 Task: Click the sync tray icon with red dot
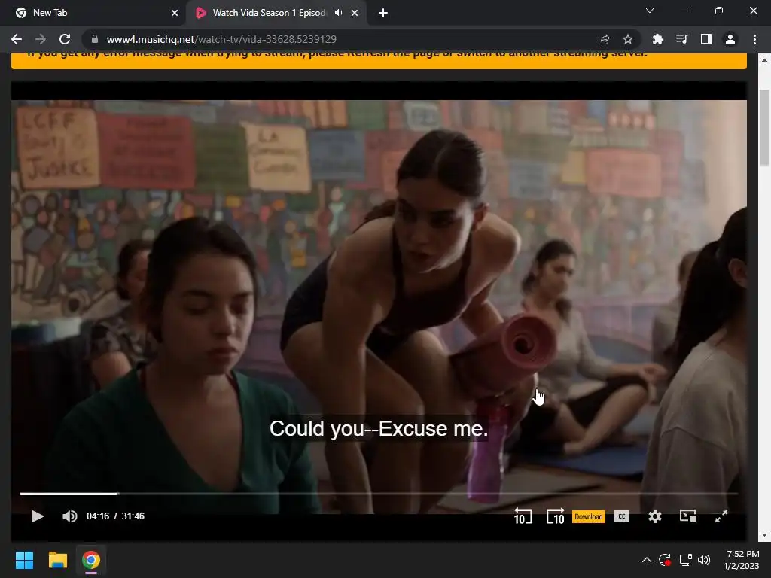(665, 560)
